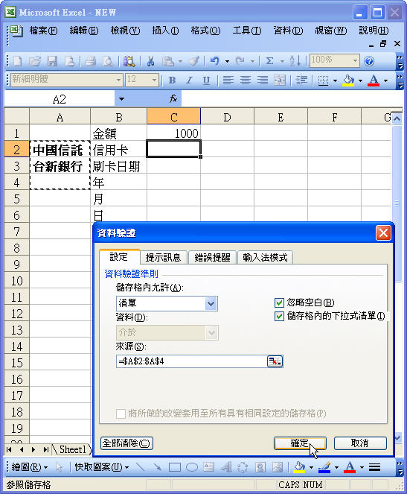This screenshot has height=494, width=407.
Task: Toggle Bold formatting
Action: coord(172,80)
